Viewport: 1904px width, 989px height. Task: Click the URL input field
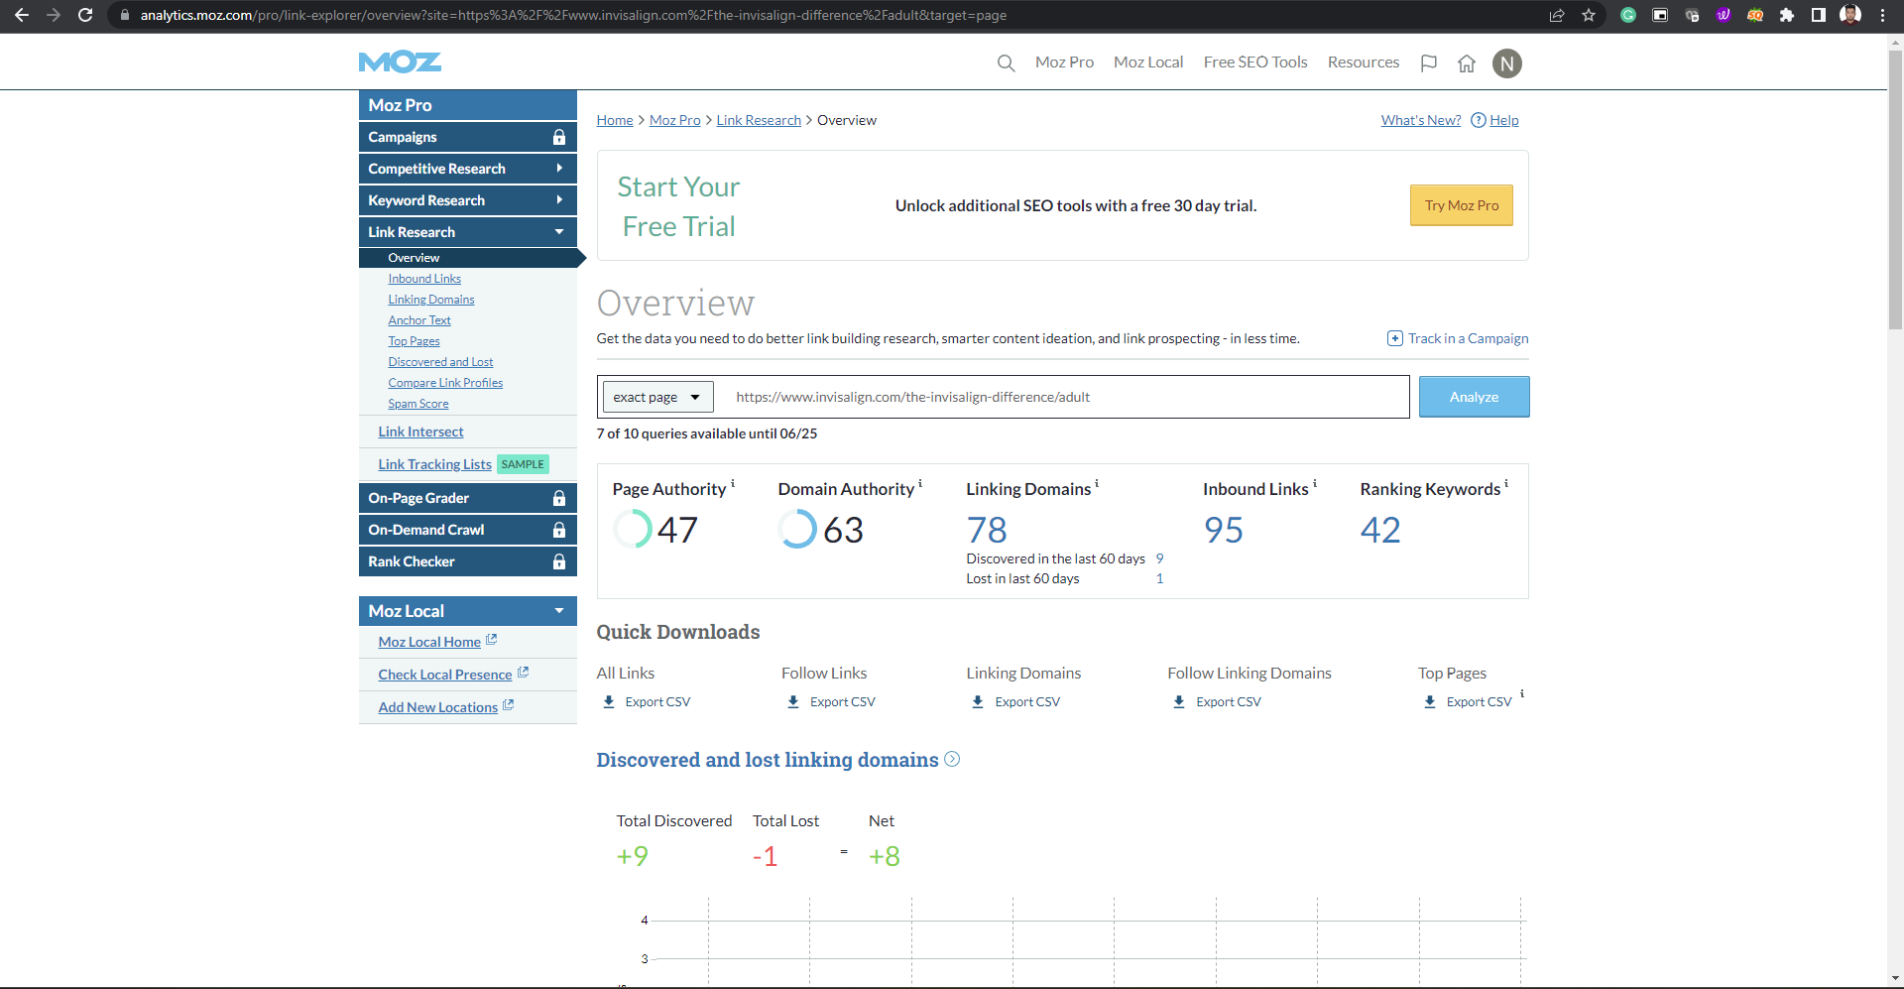tap(1064, 397)
